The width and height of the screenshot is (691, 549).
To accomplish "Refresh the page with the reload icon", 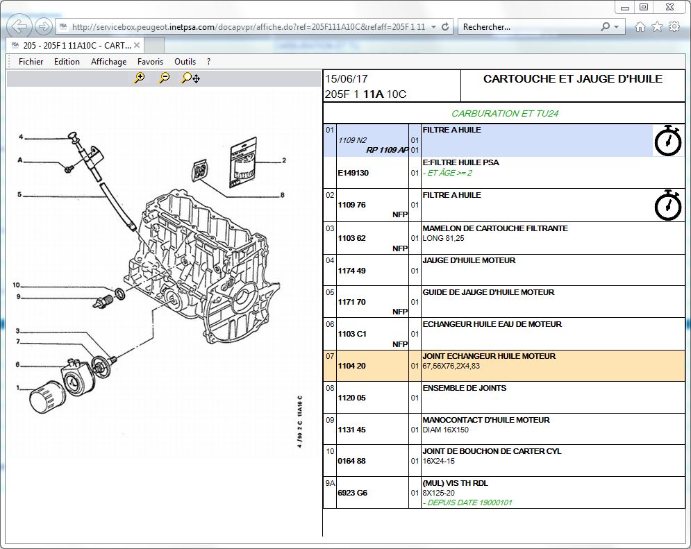I will pyautogui.click(x=445, y=27).
